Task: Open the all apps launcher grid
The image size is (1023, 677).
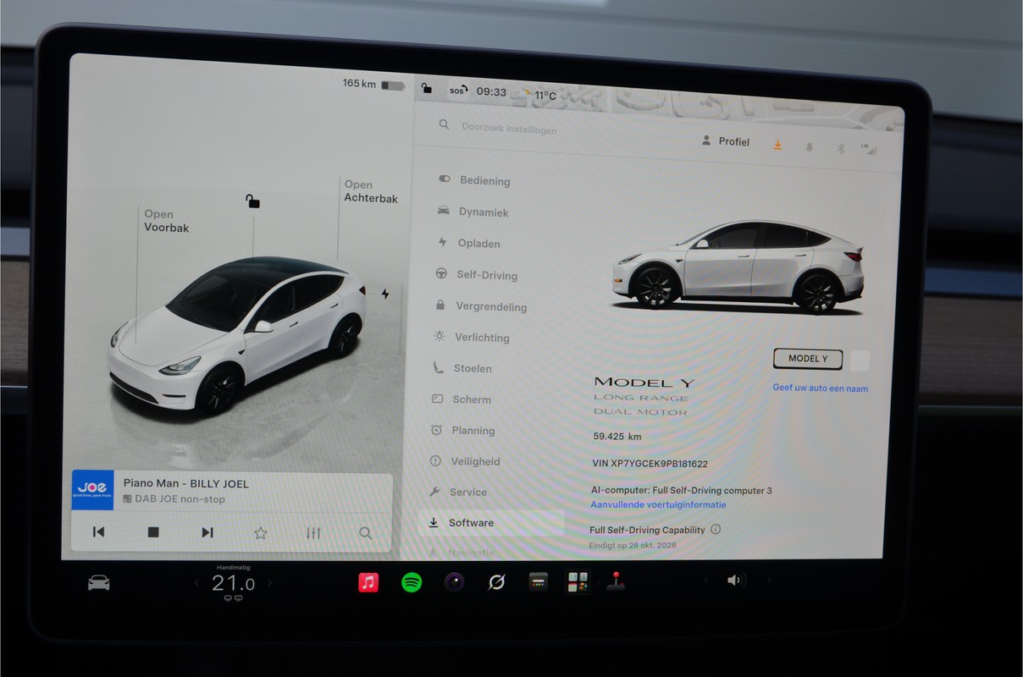Action: pos(578,582)
